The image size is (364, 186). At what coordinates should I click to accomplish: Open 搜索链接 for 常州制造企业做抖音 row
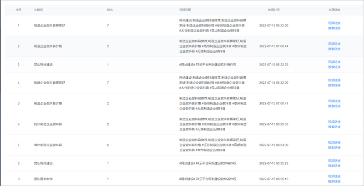click(334, 148)
